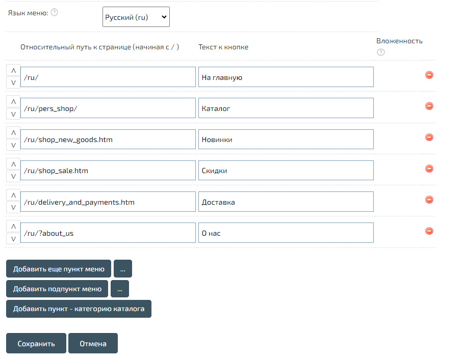The height and width of the screenshot is (362, 462).
Task: Save changes with 'Сохранить' button
Action: coord(36,344)
